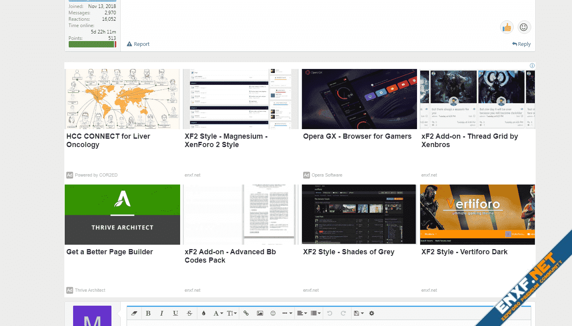Click the thumbs up like icon

click(506, 27)
